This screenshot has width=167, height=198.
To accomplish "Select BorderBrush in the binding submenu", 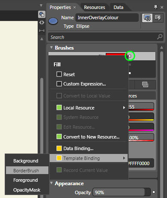I will tap(27, 170).
